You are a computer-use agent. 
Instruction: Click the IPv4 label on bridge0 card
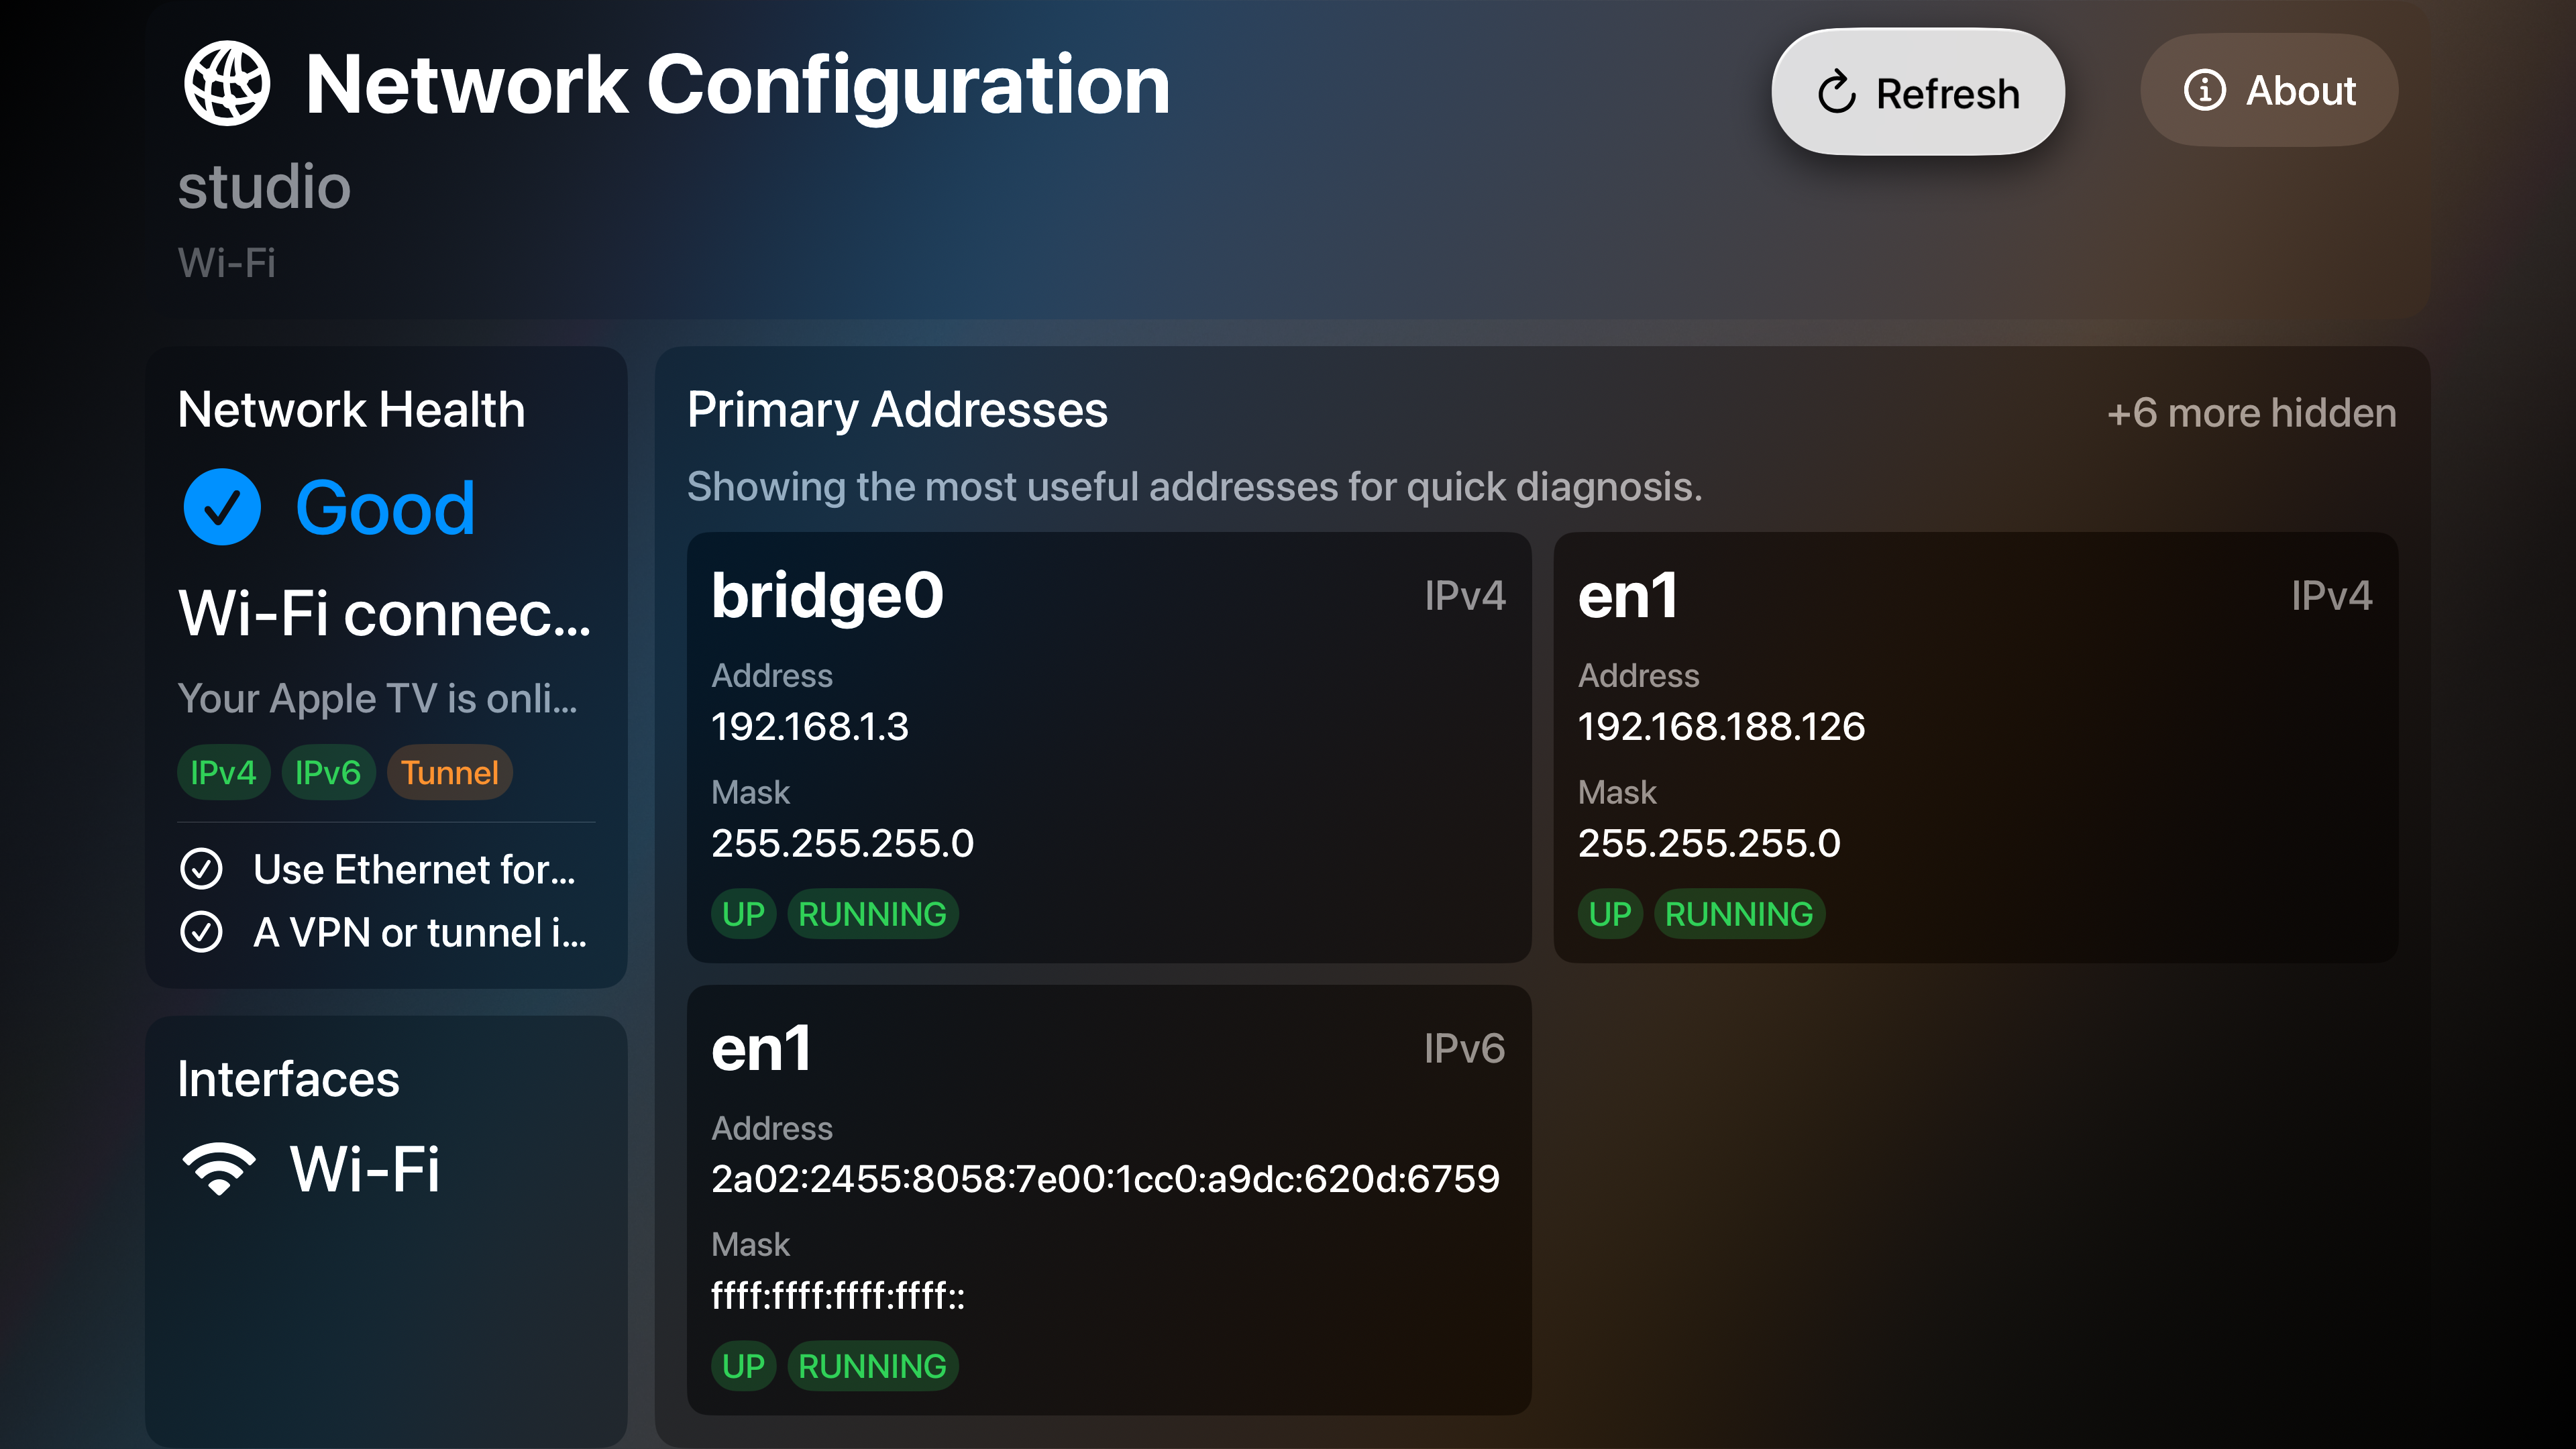click(x=1464, y=596)
